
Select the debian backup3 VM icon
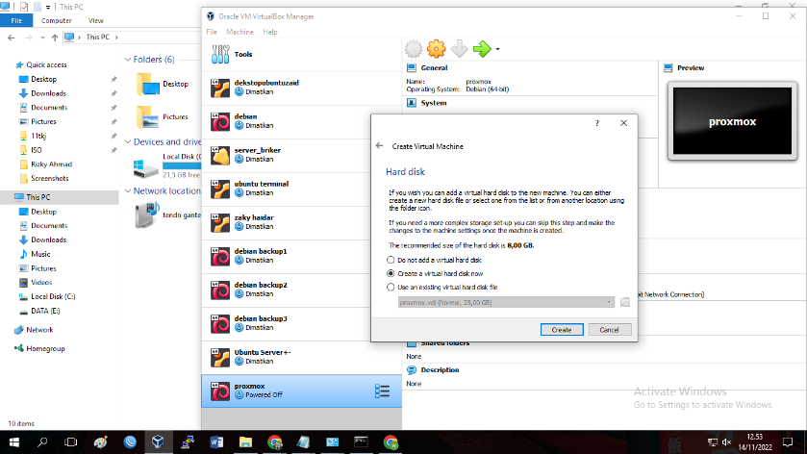(x=220, y=324)
